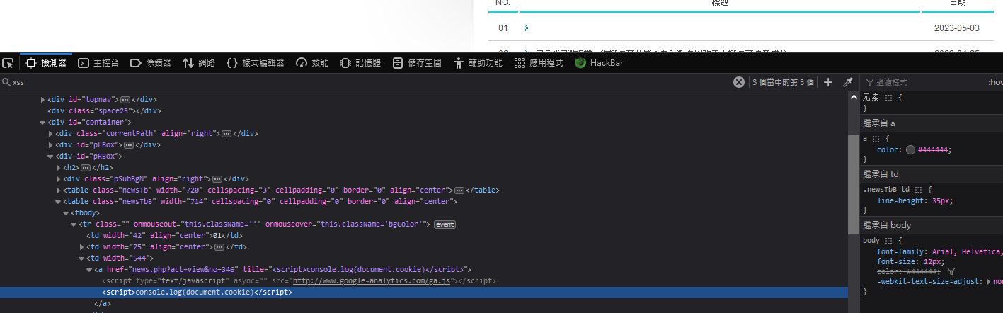Expand the div class="pSubBgN" node

(x=58, y=179)
